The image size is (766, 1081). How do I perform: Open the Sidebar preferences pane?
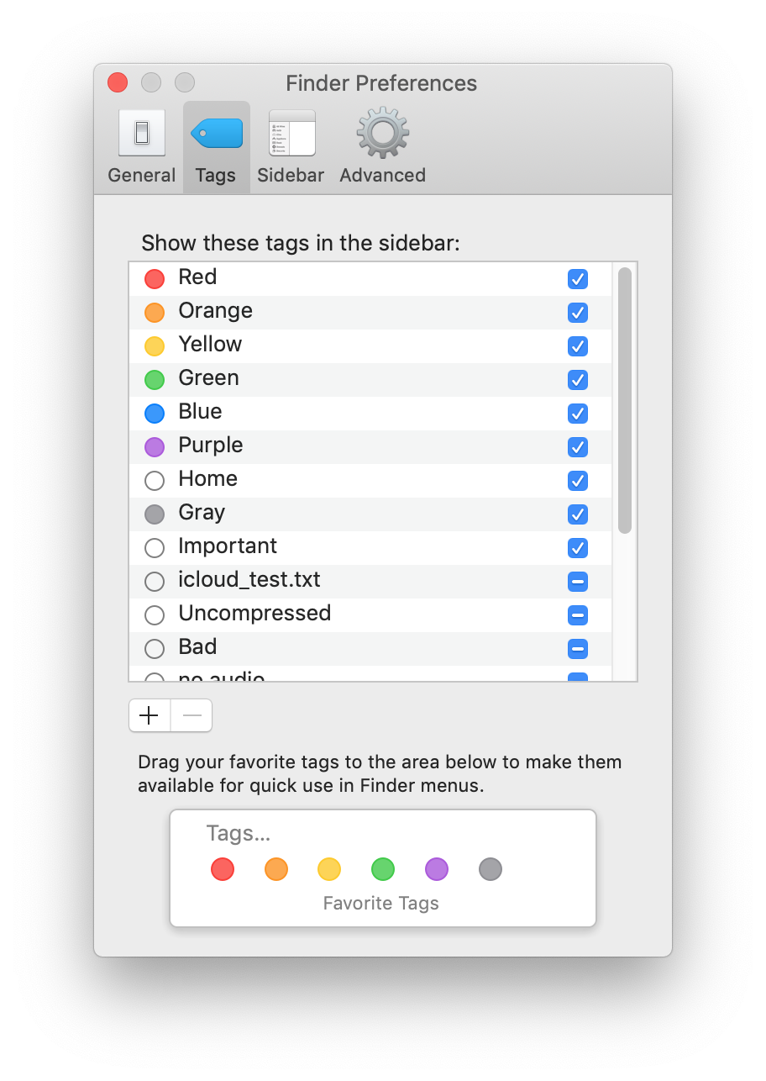click(290, 143)
